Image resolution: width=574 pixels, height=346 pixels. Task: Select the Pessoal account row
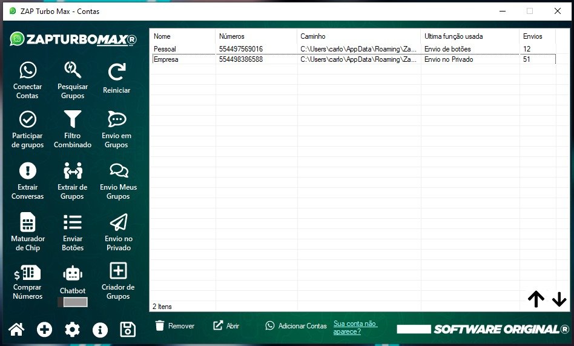(x=182, y=49)
